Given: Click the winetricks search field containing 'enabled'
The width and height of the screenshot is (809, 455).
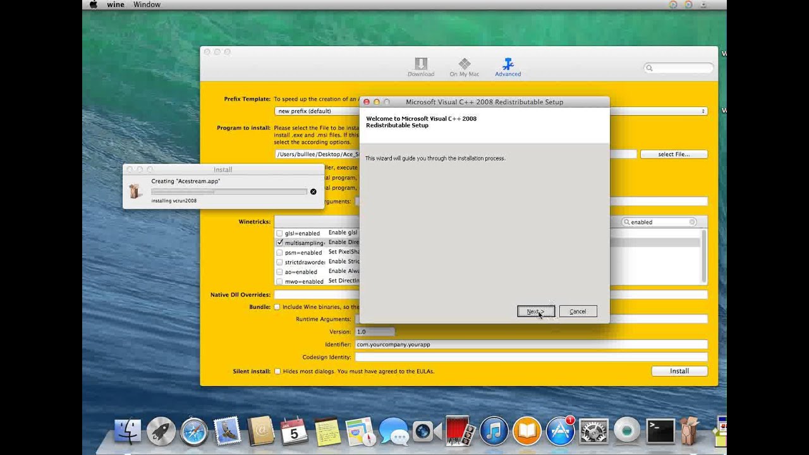Looking at the screenshot, I should pos(659,222).
